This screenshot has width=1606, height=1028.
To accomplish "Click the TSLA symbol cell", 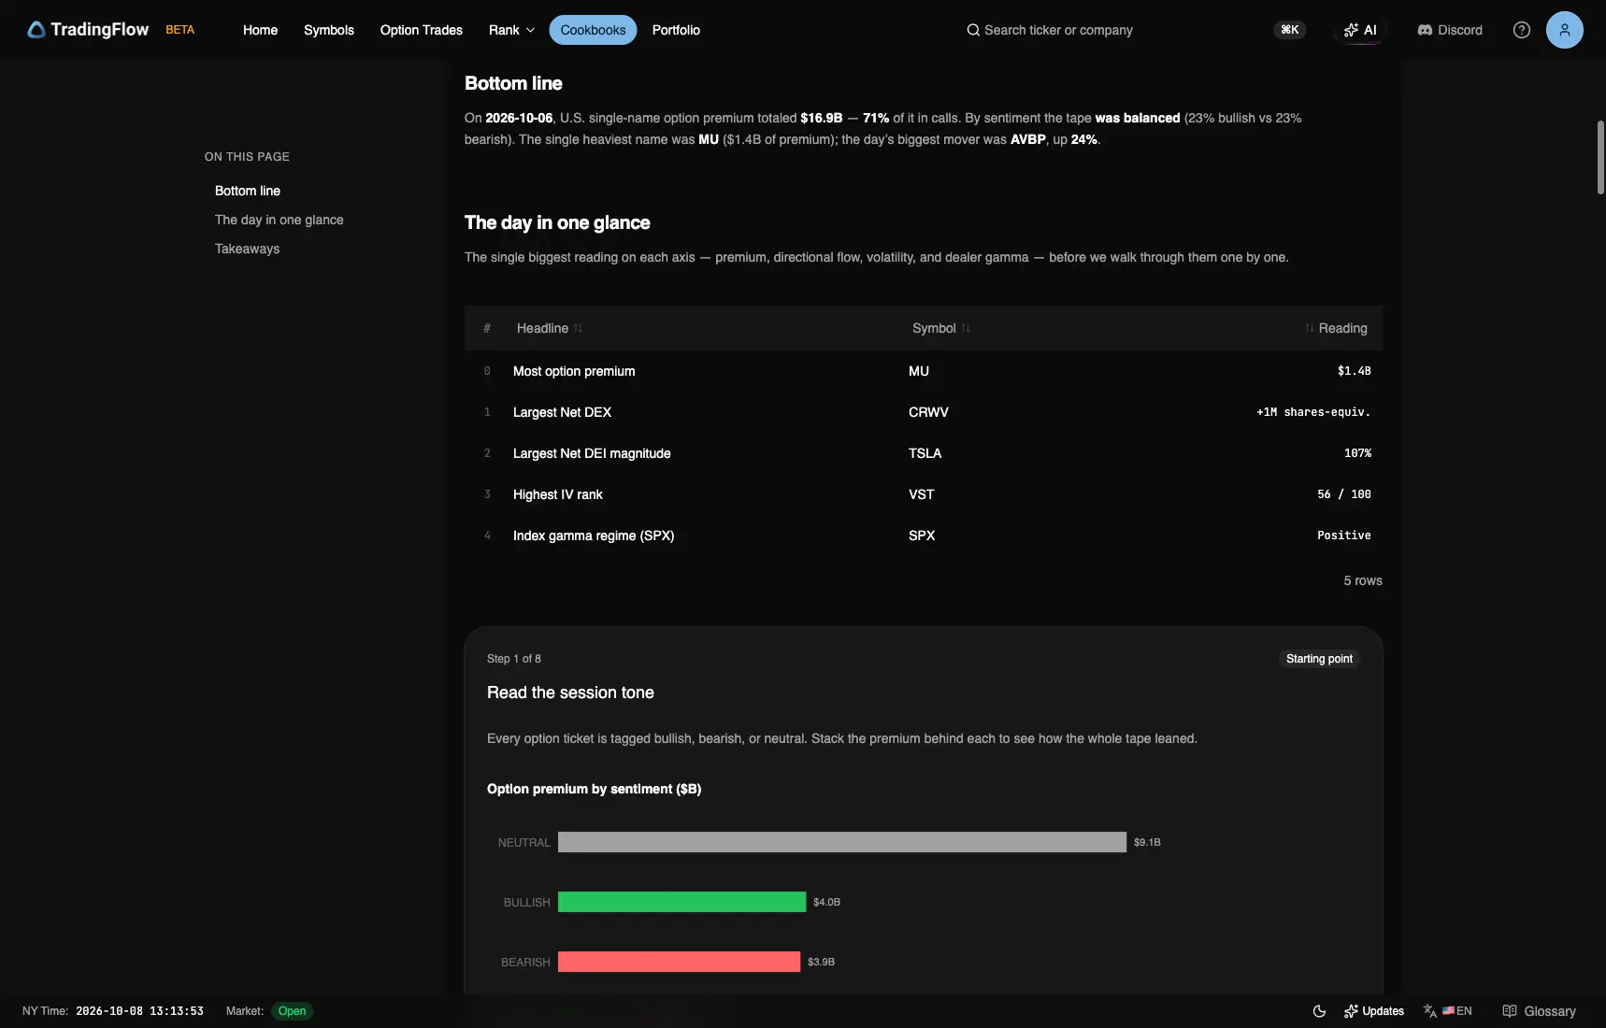I will coord(925,453).
